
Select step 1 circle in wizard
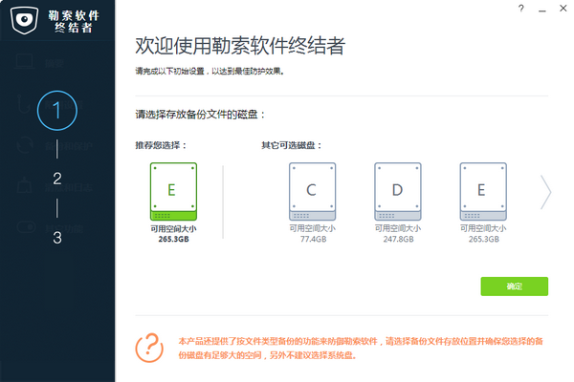pos(57,111)
